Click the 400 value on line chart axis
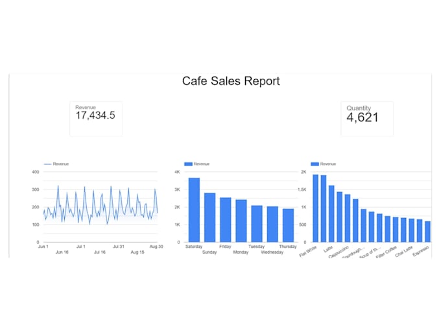 pyautogui.click(x=36, y=172)
